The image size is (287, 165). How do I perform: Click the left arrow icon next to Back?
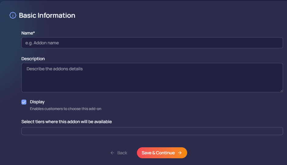(112, 153)
